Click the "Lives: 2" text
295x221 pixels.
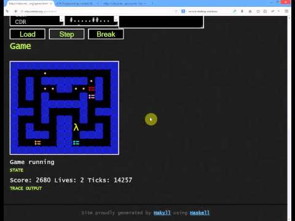(x=69, y=180)
